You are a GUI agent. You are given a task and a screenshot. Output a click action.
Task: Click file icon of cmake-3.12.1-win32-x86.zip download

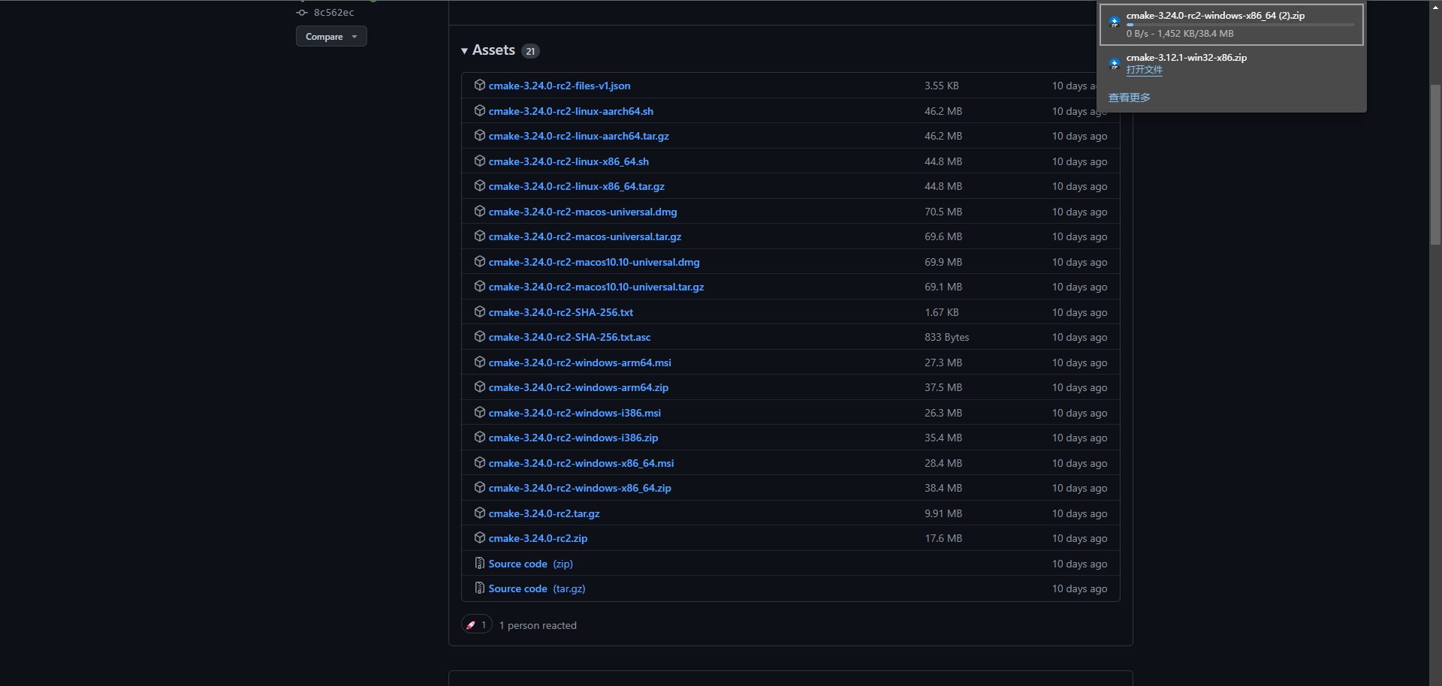click(x=1115, y=65)
